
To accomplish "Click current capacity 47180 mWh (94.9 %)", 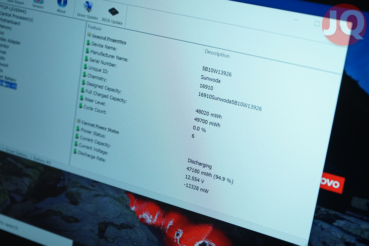I will (x=209, y=175).
